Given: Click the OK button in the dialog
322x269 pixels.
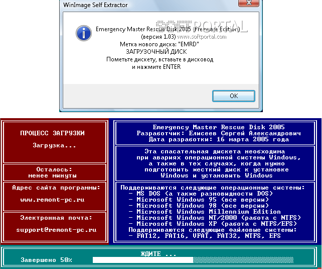Looking at the screenshot, I should click(234, 96).
